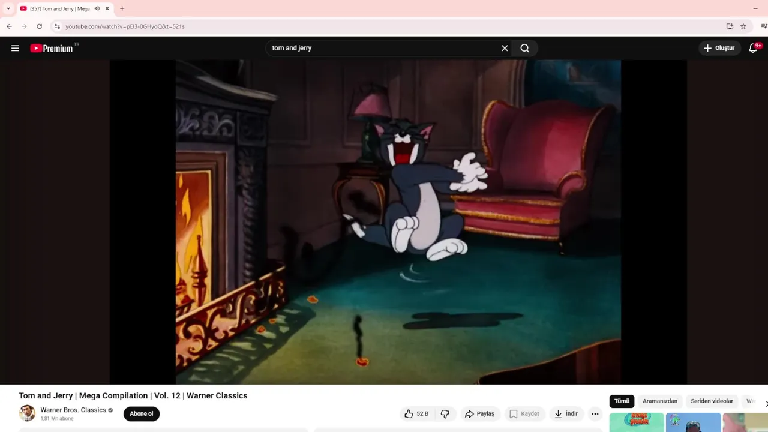Reload the current page
Viewport: 768px width, 432px height.
[x=39, y=26]
